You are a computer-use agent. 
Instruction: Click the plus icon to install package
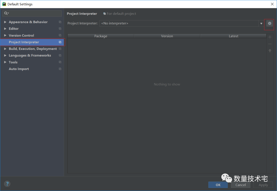pyautogui.click(x=270, y=37)
